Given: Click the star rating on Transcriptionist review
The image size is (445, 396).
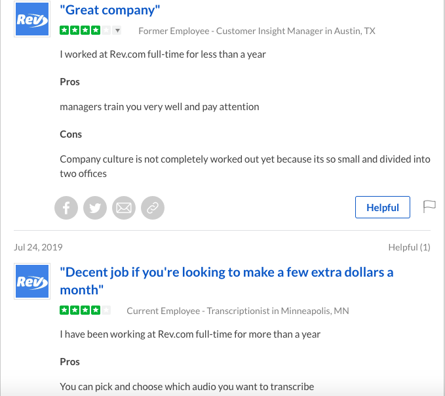Looking at the screenshot, I should 85,310.
